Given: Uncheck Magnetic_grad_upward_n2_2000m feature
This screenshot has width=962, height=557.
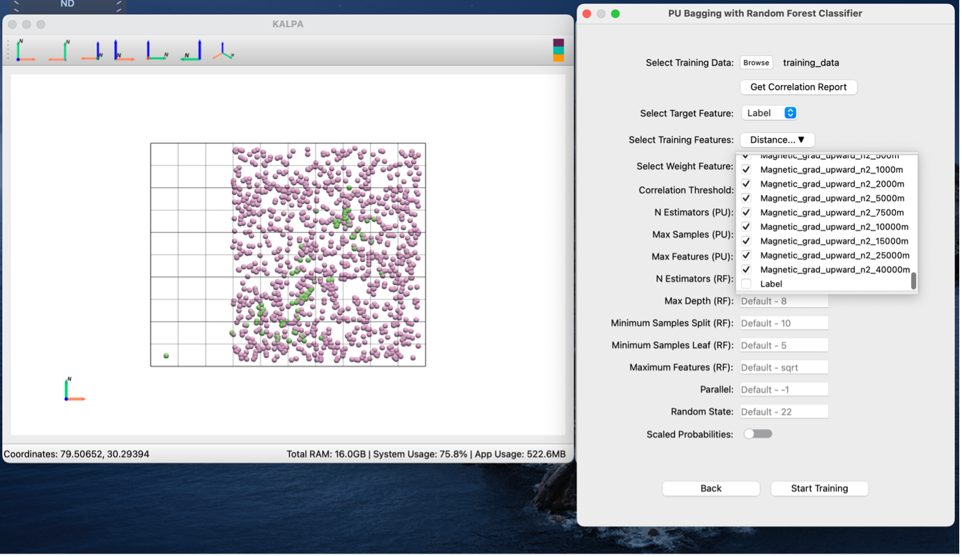Looking at the screenshot, I should coord(746,184).
